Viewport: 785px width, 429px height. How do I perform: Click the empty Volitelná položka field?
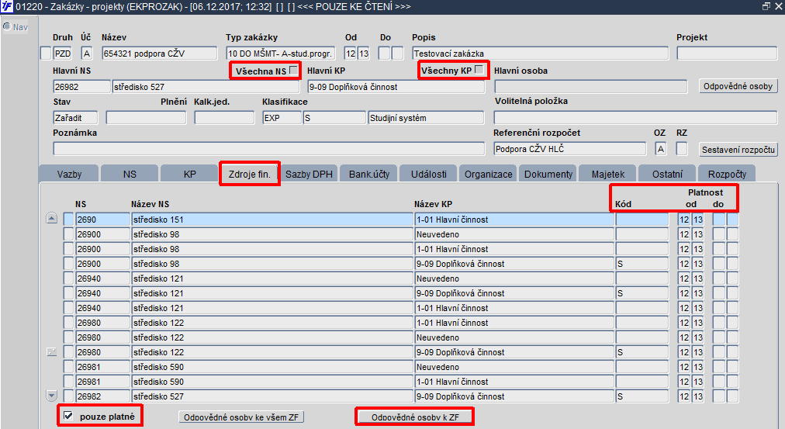(635, 118)
